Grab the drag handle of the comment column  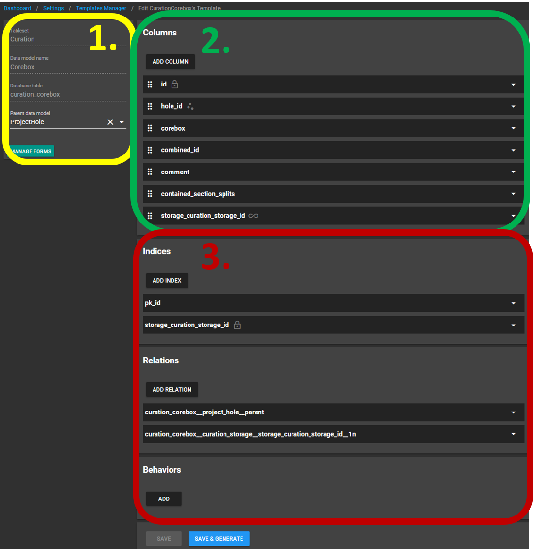pos(150,172)
